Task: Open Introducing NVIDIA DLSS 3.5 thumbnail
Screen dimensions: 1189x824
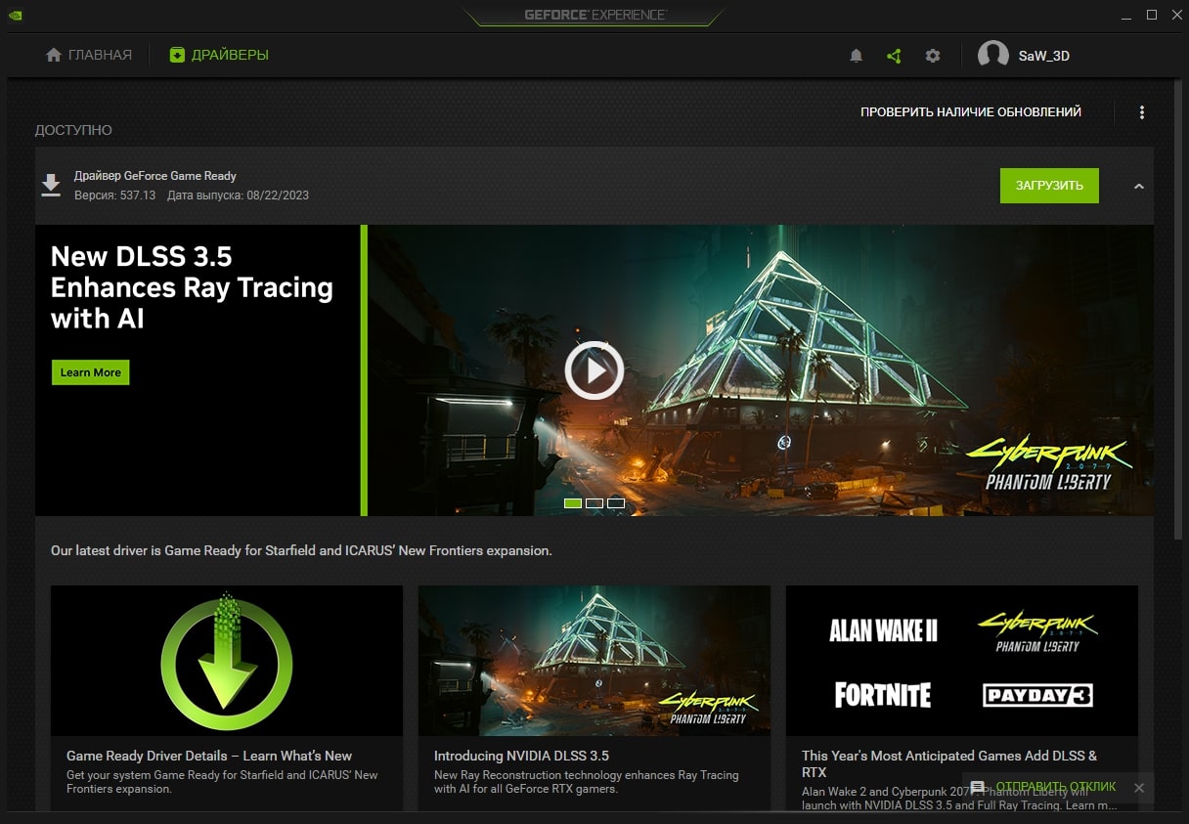Action: [x=594, y=661]
